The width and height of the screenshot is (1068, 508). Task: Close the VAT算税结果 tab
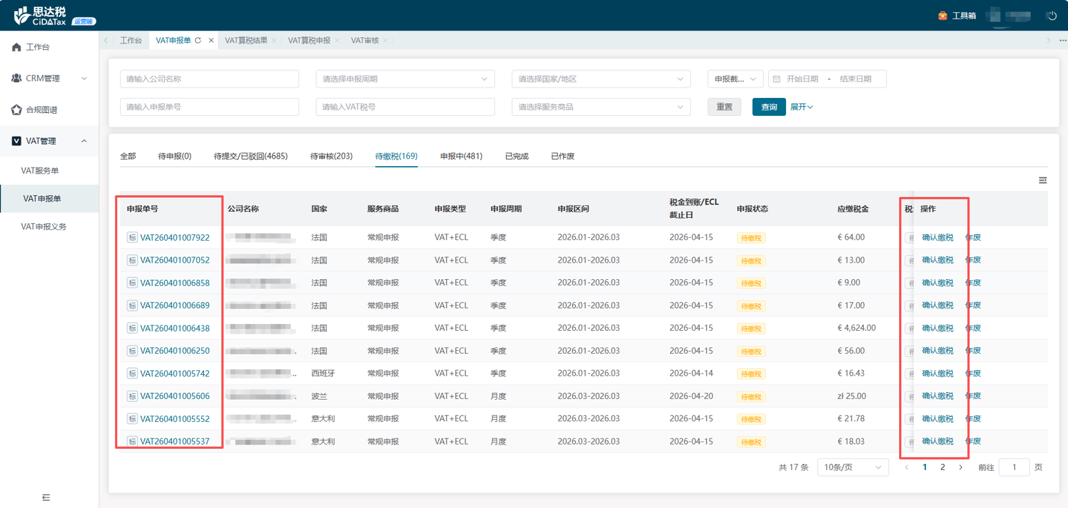coord(274,41)
